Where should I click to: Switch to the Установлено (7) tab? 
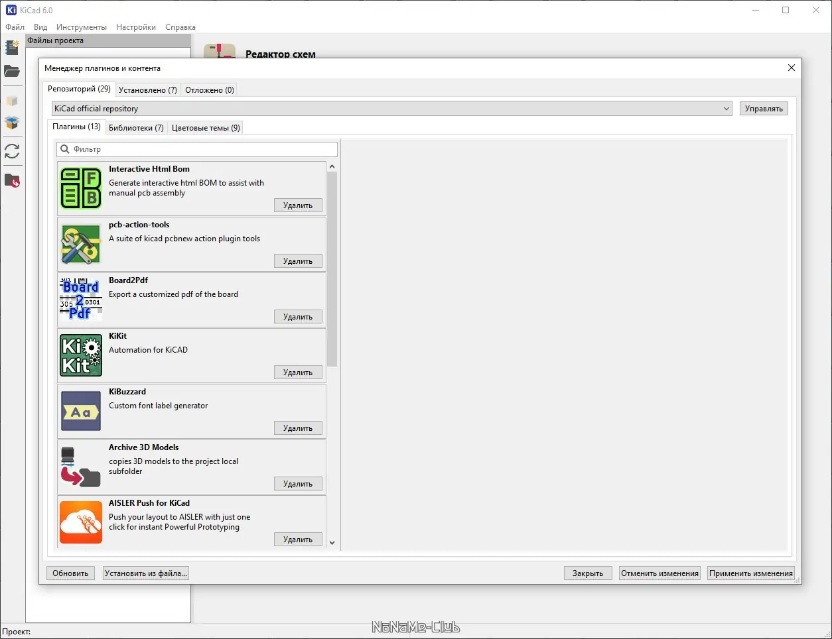pos(147,90)
